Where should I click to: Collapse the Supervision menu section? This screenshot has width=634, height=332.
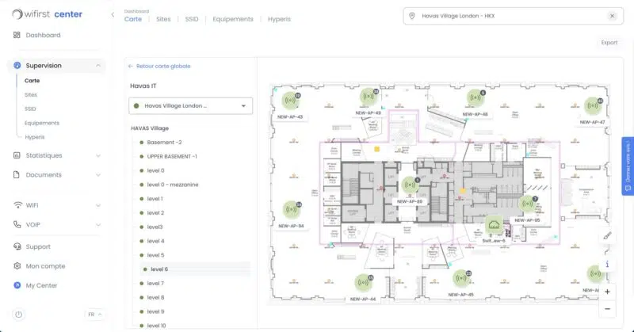click(x=98, y=66)
